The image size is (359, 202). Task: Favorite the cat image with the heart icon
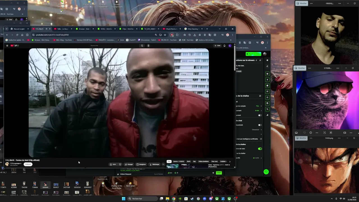click(305, 133)
